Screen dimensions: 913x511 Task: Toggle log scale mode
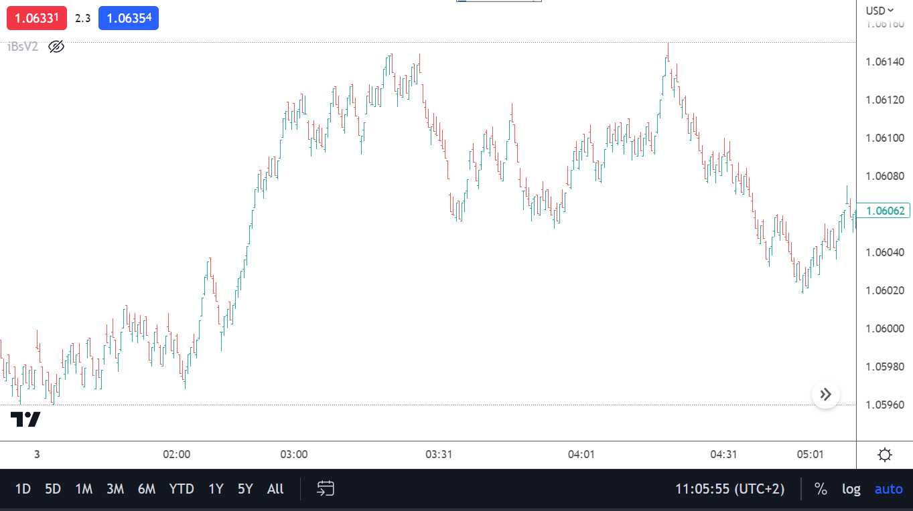(x=851, y=489)
